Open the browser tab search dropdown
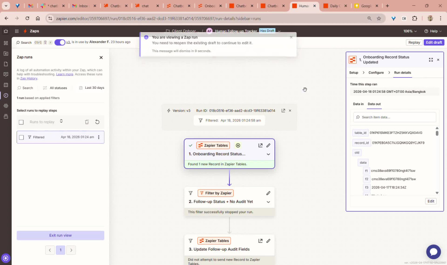This screenshot has height=265, width=447. [x=6, y=6]
